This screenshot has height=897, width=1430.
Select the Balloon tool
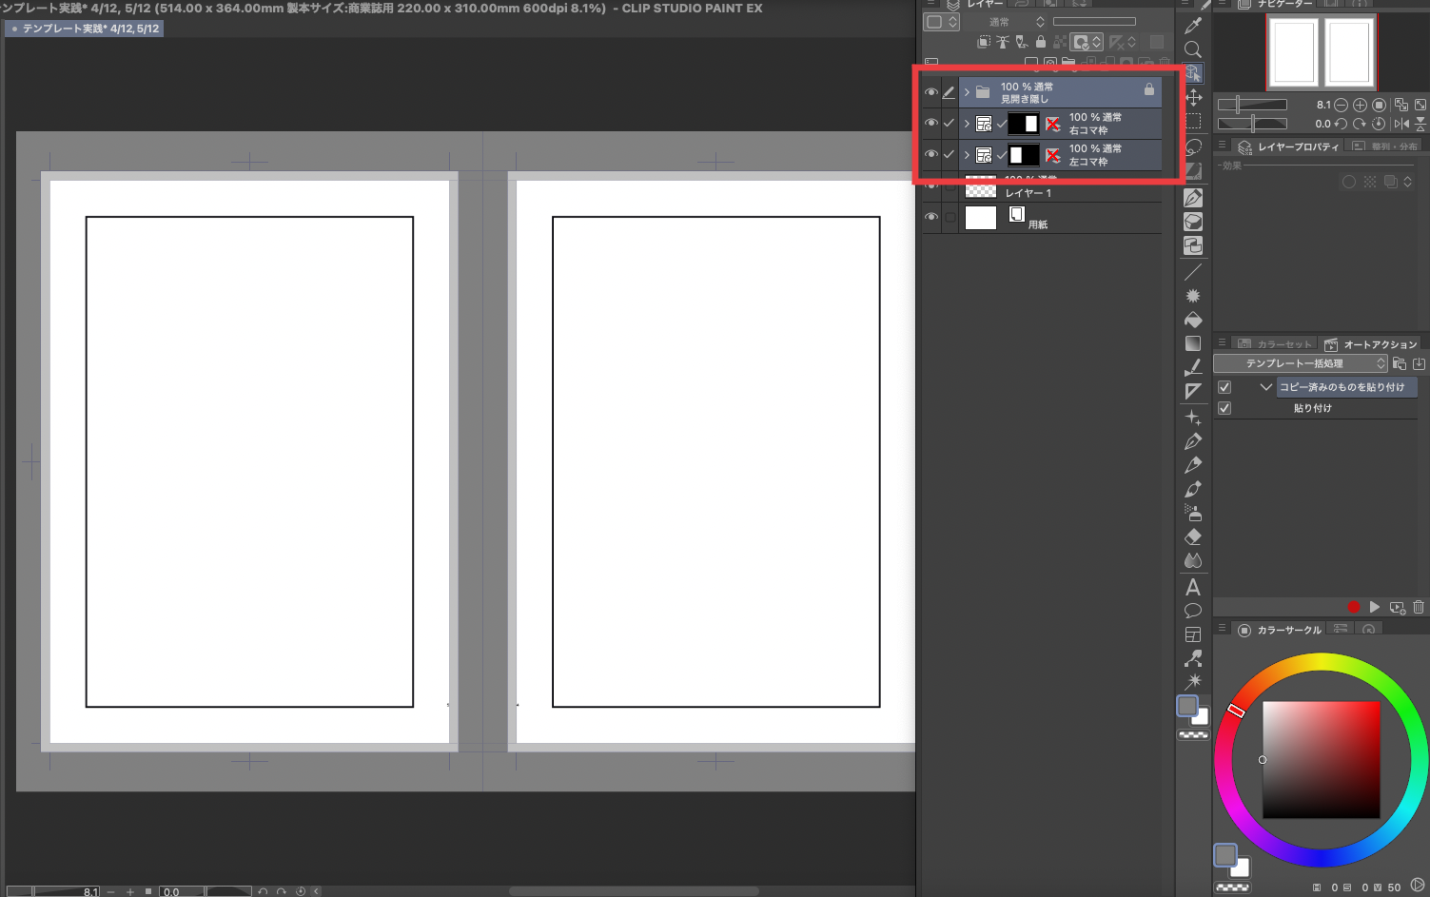click(x=1193, y=611)
